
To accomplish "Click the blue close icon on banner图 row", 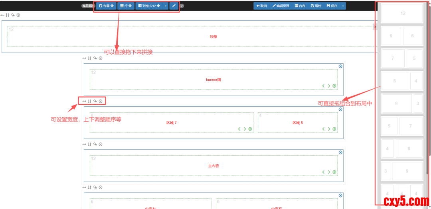I will click(x=340, y=66).
